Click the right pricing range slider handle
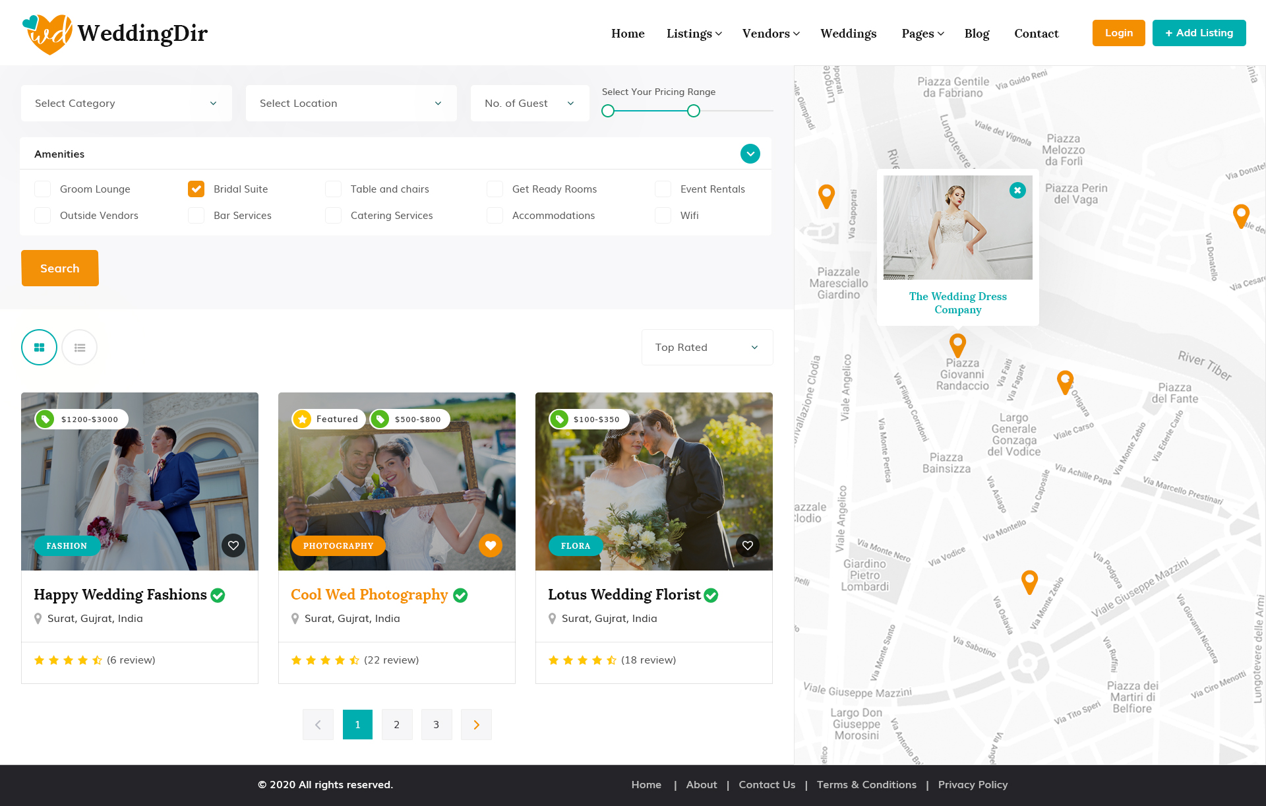This screenshot has width=1266, height=806. coord(694,111)
